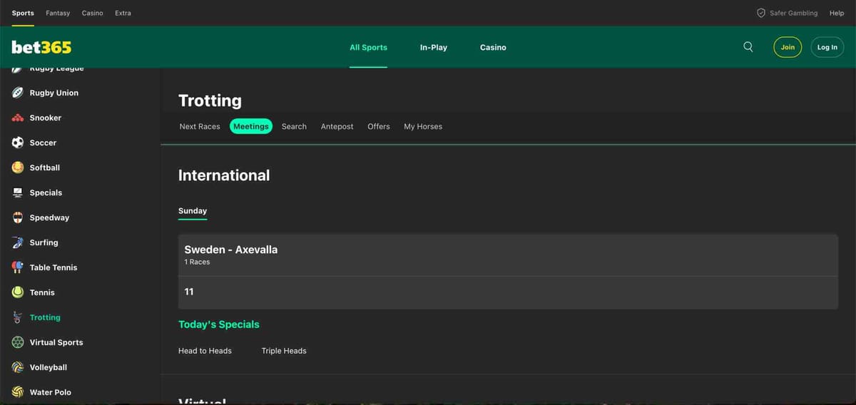Screen dimensions: 856x405
Task: Go to Tennis in the sidebar
Action: pos(42,292)
